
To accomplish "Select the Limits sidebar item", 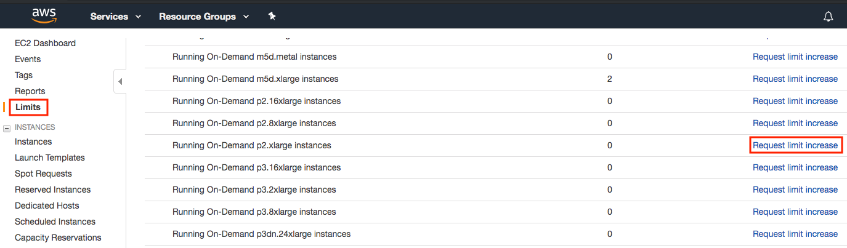I will coord(28,107).
